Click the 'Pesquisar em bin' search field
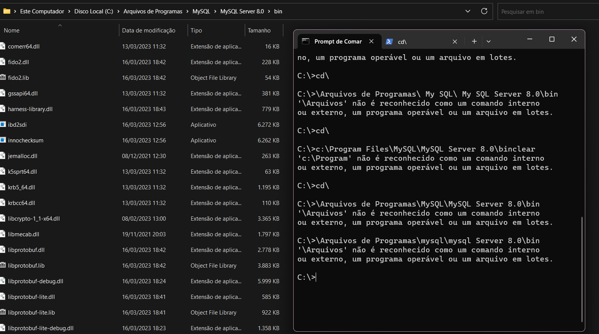This screenshot has height=334, width=599. tap(548, 11)
